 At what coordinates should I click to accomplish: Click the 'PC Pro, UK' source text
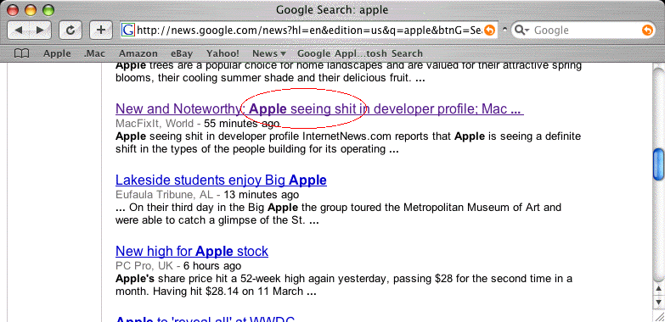point(144,266)
